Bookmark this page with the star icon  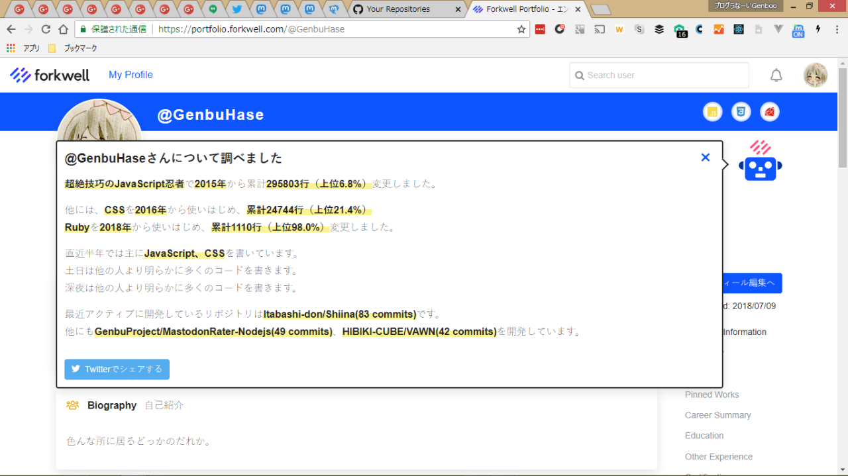tap(521, 29)
